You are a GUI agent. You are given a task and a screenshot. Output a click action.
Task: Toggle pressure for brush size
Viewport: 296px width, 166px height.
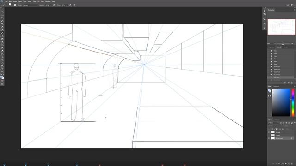coord(74,5)
